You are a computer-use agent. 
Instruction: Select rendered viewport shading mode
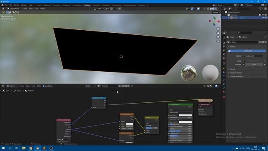click(x=216, y=8)
